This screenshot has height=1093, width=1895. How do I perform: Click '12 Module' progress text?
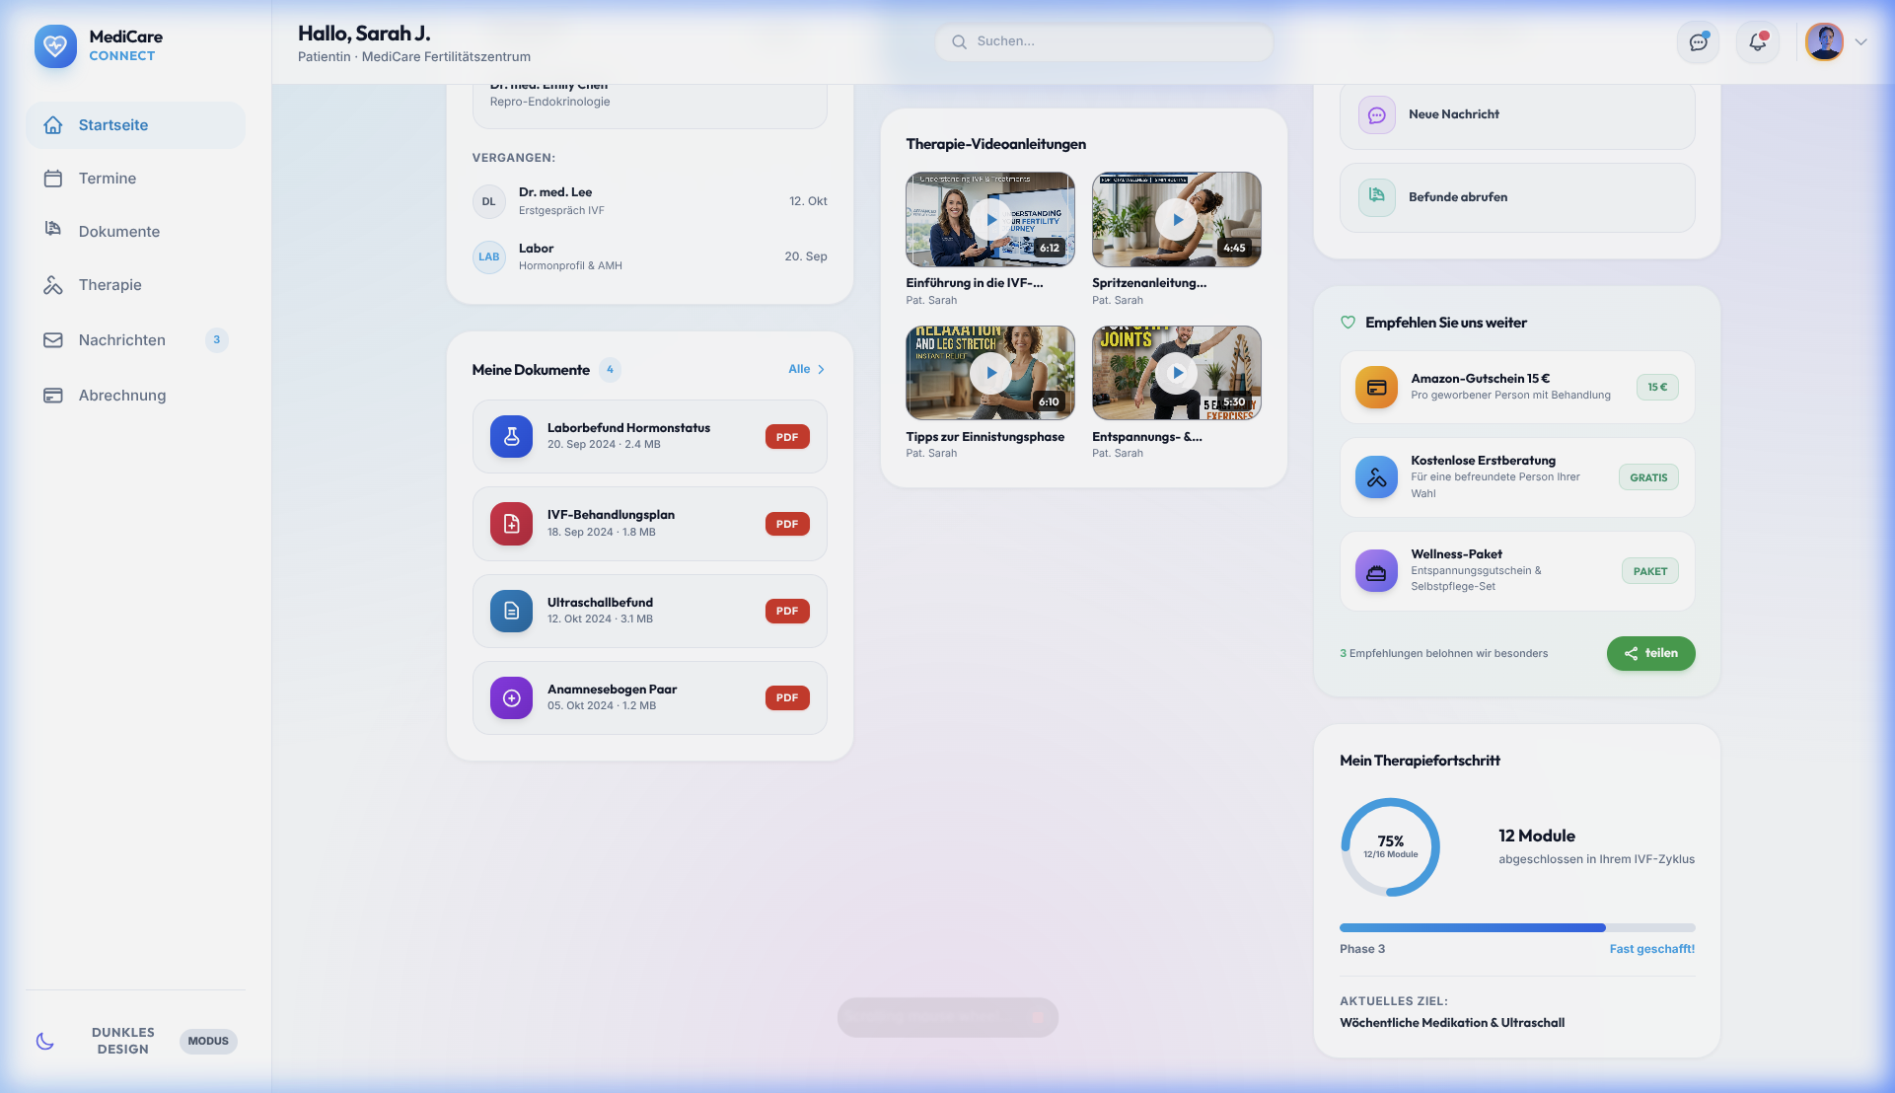(1537, 836)
